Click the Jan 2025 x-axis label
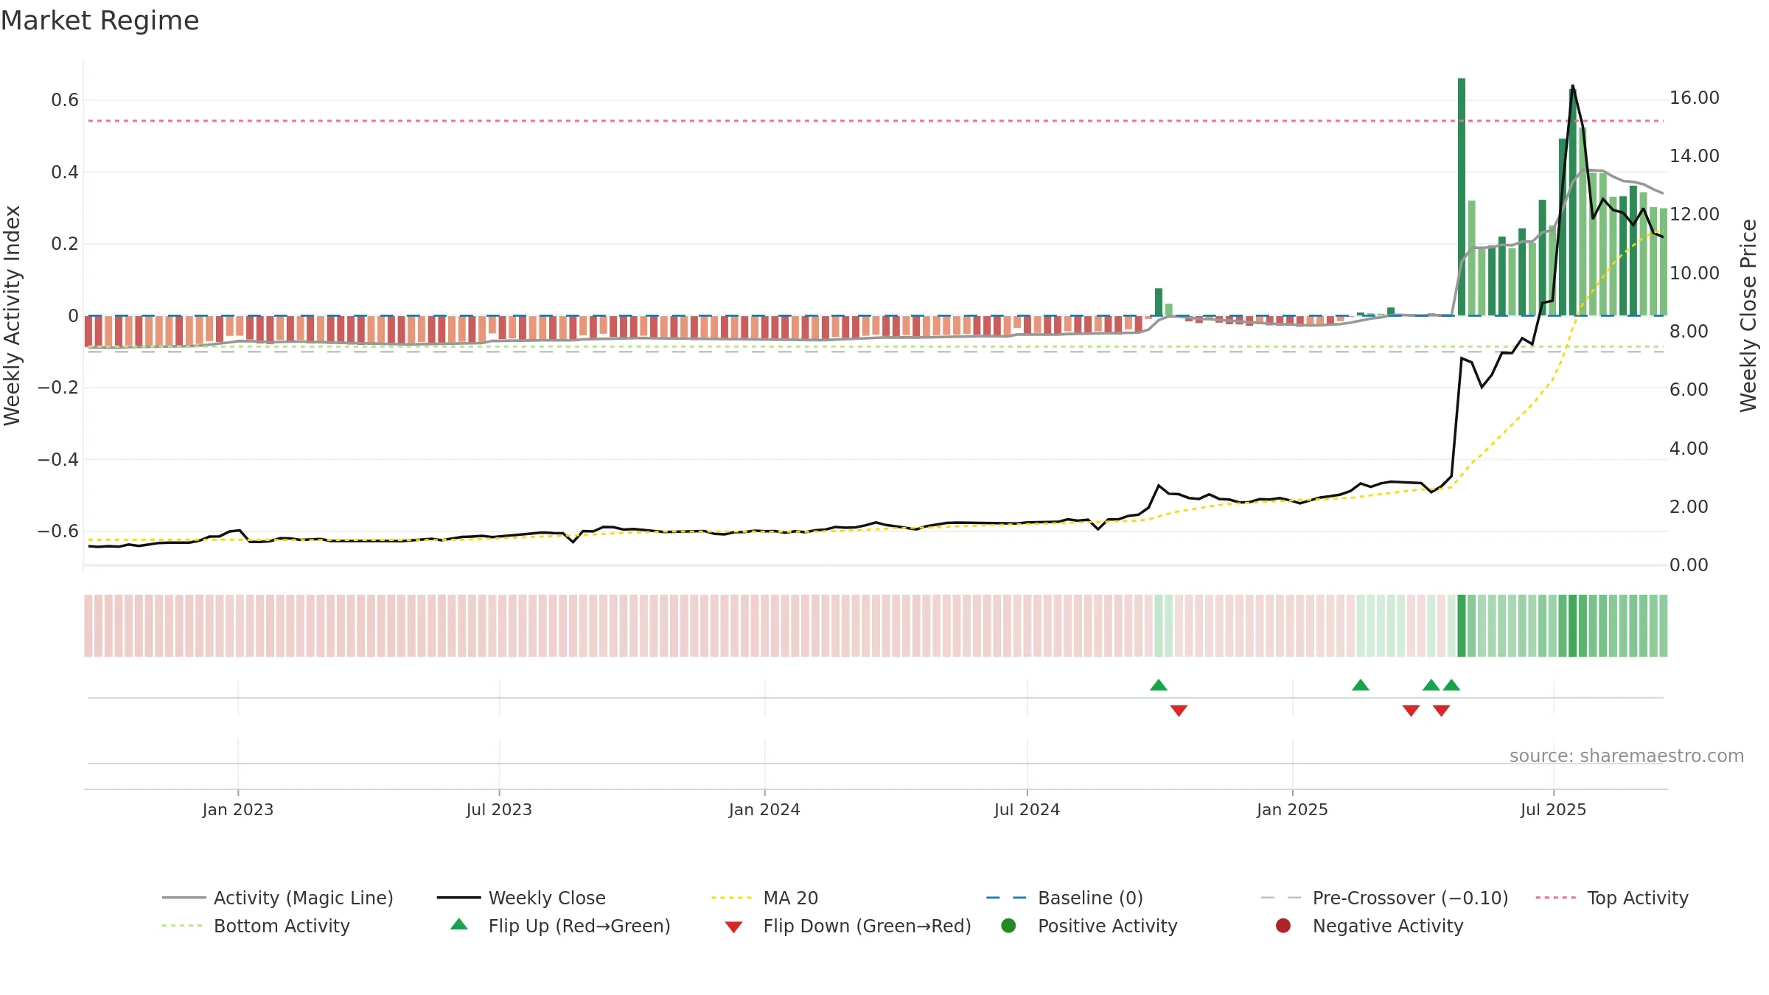The height and width of the screenshot is (995, 1769). click(1292, 809)
